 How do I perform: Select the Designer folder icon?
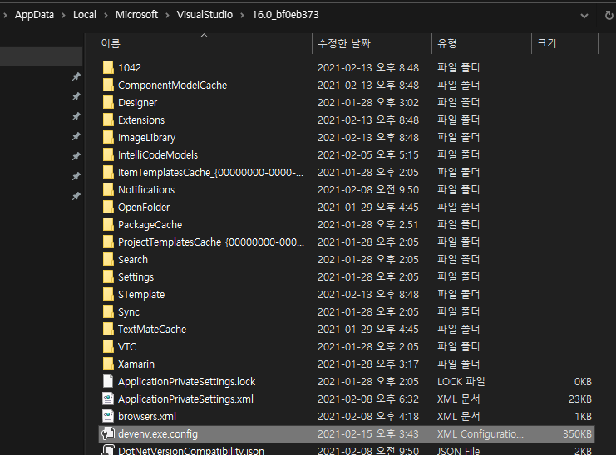coord(108,102)
